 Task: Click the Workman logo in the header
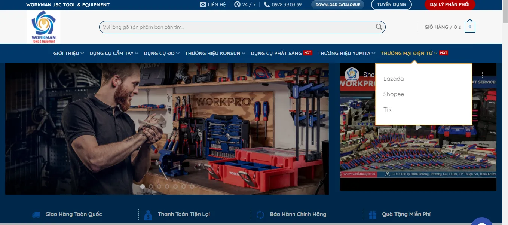[x=43, y=27]
